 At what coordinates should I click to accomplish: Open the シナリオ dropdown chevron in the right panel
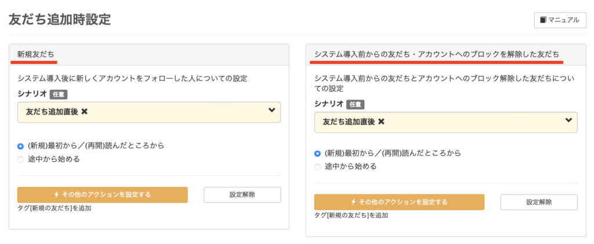point(568,121)
